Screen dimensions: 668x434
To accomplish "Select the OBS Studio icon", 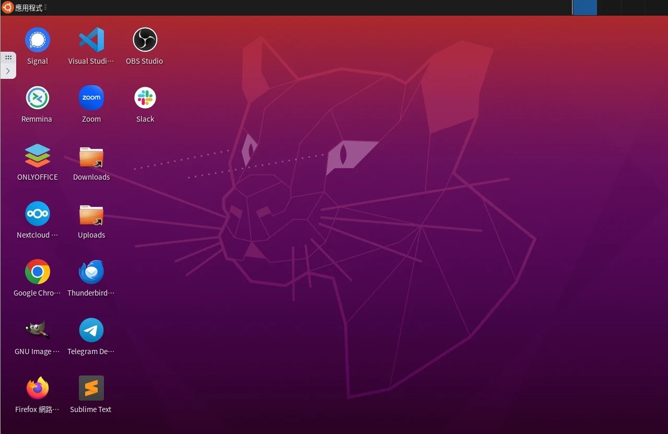I will tap(145, 40).
